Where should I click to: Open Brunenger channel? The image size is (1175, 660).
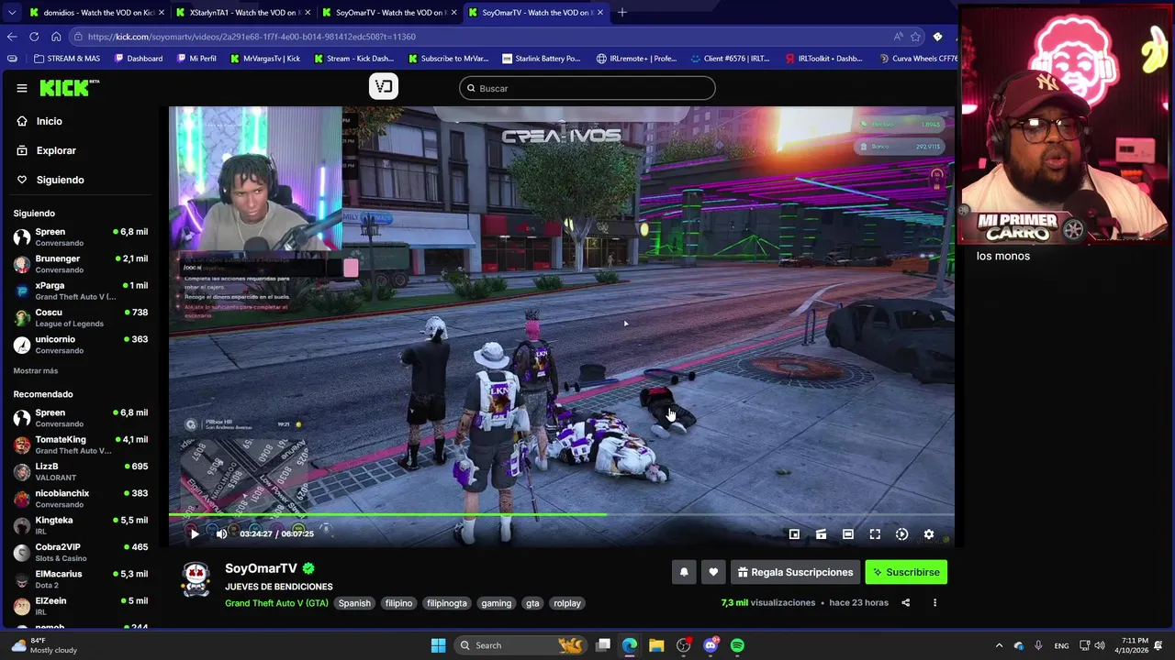coord(81,264)
